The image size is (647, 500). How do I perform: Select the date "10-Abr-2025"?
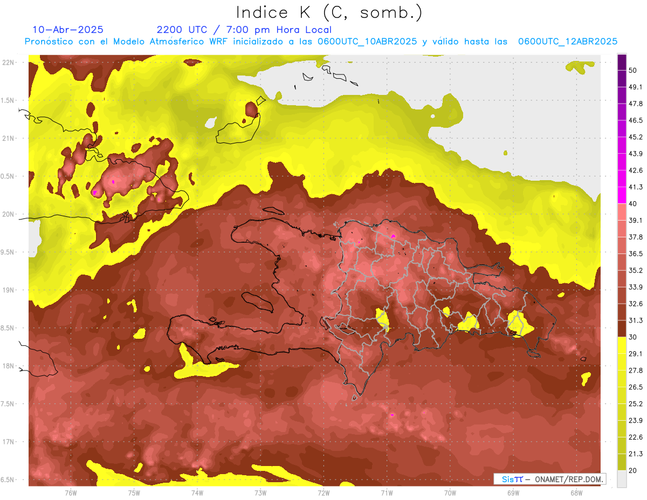(x=68, y=30)
